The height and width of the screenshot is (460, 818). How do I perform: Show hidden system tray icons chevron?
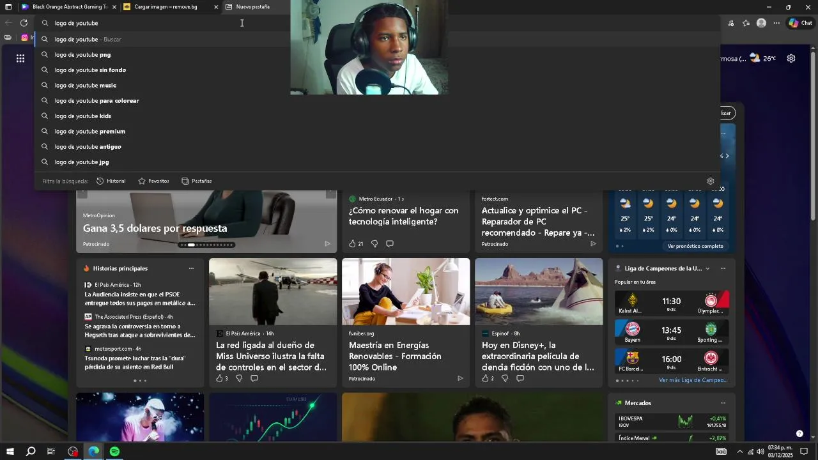740,451
